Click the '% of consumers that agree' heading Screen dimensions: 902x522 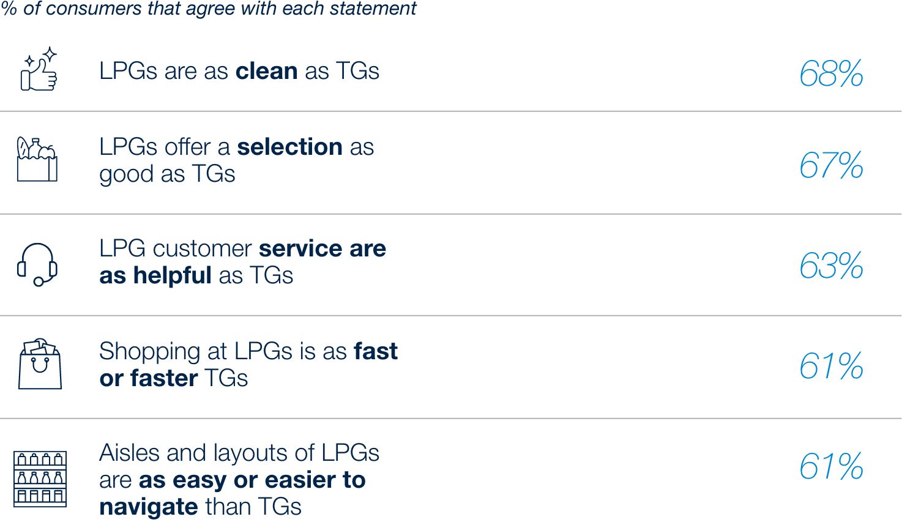[209, 9]
